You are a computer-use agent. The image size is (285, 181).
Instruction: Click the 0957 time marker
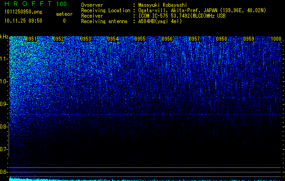[194, 39]
